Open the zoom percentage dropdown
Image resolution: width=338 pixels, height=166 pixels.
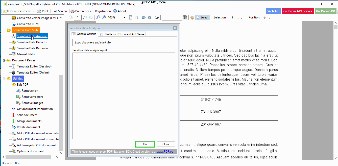124,17
